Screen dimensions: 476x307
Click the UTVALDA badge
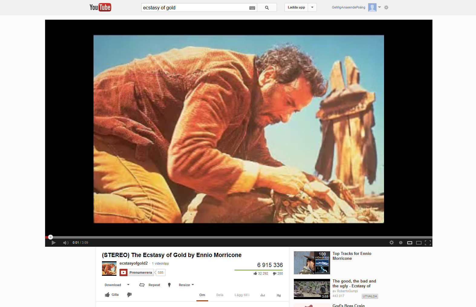pyautogui.click(x=370, y=296)
